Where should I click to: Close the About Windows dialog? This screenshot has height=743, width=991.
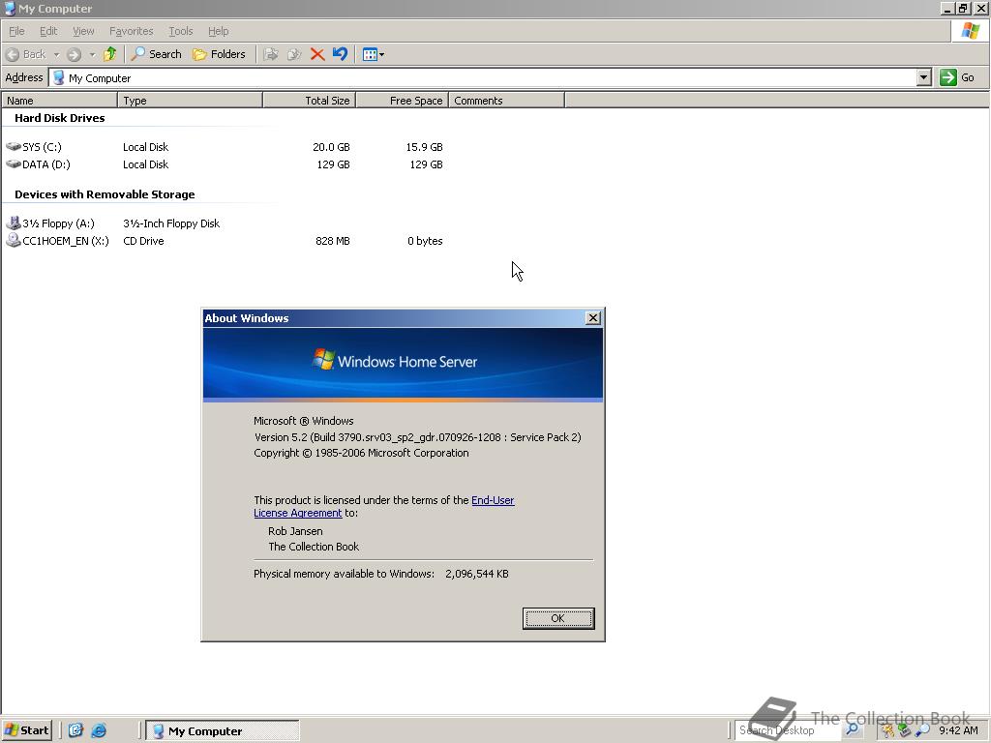(593, 317)
